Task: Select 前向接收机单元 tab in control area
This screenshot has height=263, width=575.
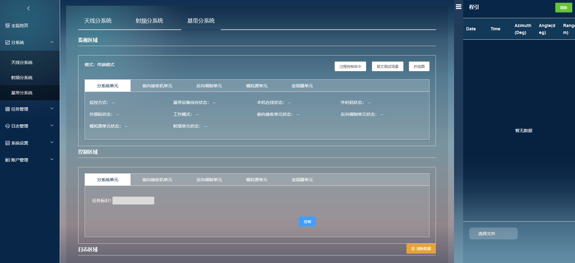Action: pos(157,180)
